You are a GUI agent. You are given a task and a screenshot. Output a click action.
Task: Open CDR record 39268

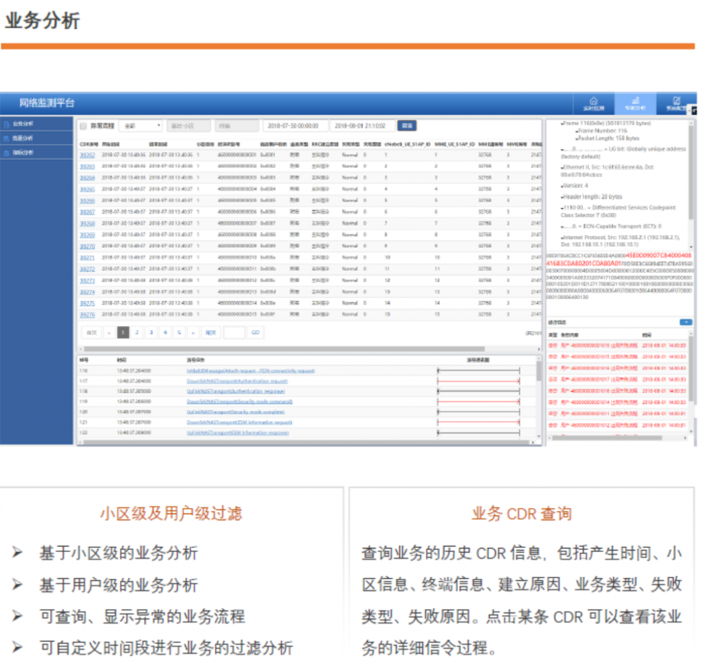pyautogui.click(x=87, y=224)
